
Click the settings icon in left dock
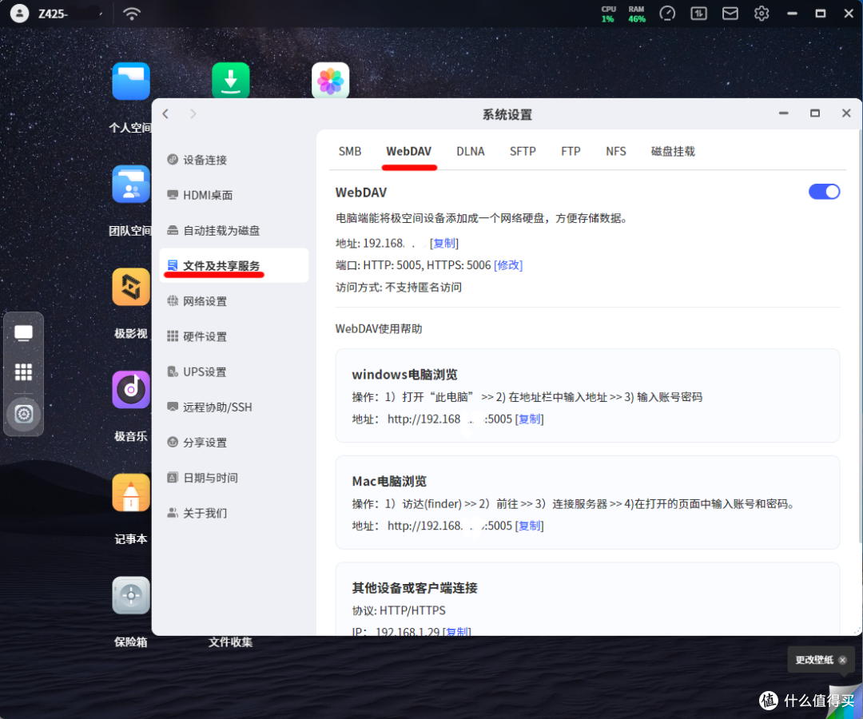(x=24, y=414)
